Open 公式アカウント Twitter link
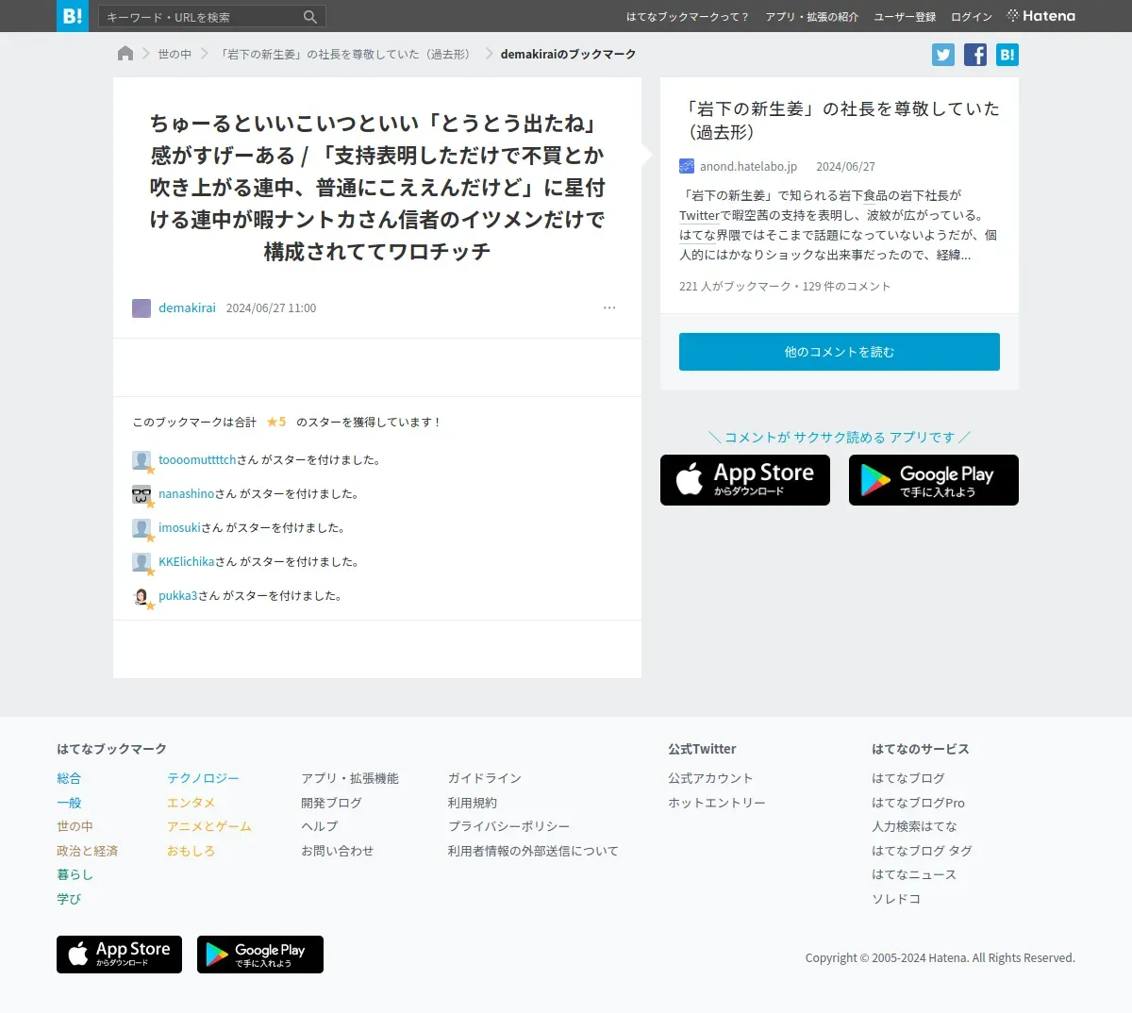 tap(710, 778)
